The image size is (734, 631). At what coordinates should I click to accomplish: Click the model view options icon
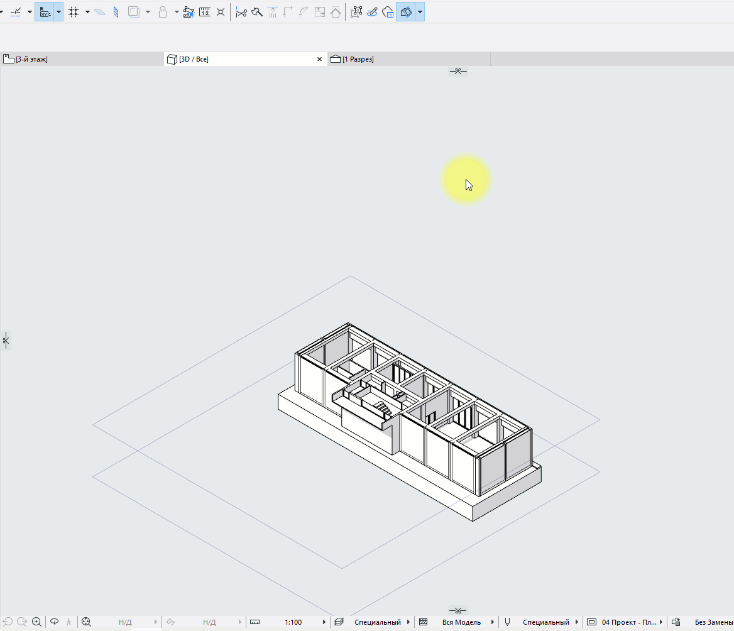point(592,622)
